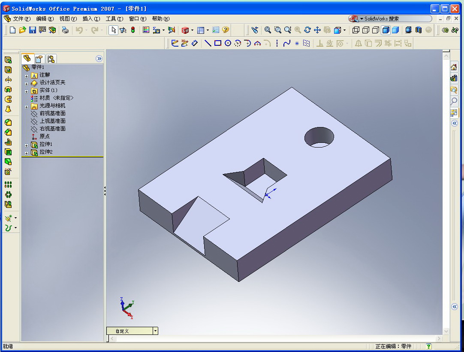Open the SolidWorks 搜索 dropdown arrow
Image resolution: width=464 pixels, height=352 pixels.
tap(362, 18)
